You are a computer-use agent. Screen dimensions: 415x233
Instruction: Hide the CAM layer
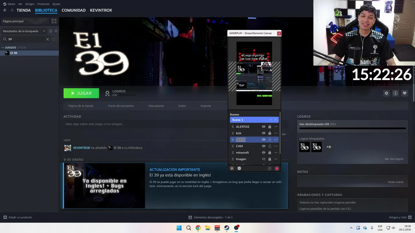(264, 146)
